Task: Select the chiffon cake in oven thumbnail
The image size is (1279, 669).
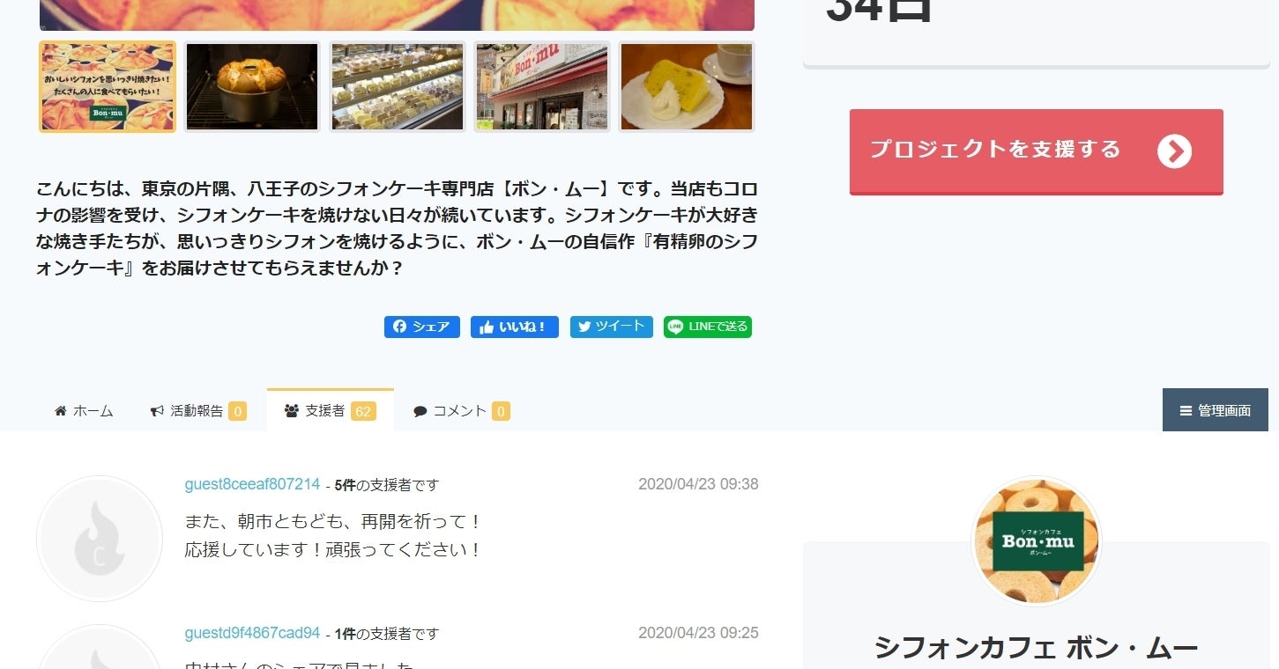Action: (252, 87)
